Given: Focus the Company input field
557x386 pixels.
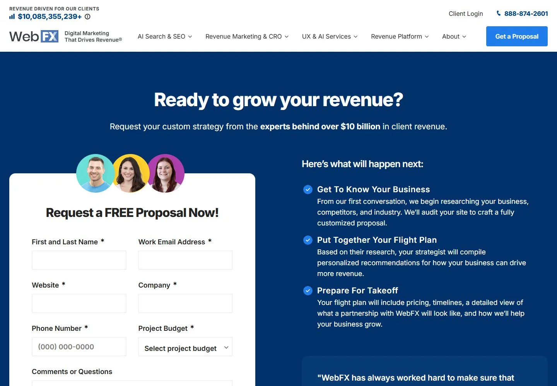Looking at the screenshot, I should click(185, 303).
